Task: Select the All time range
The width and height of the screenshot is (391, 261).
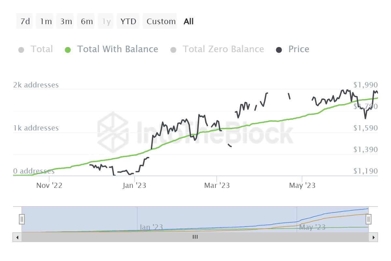Action: coord(189,22)
